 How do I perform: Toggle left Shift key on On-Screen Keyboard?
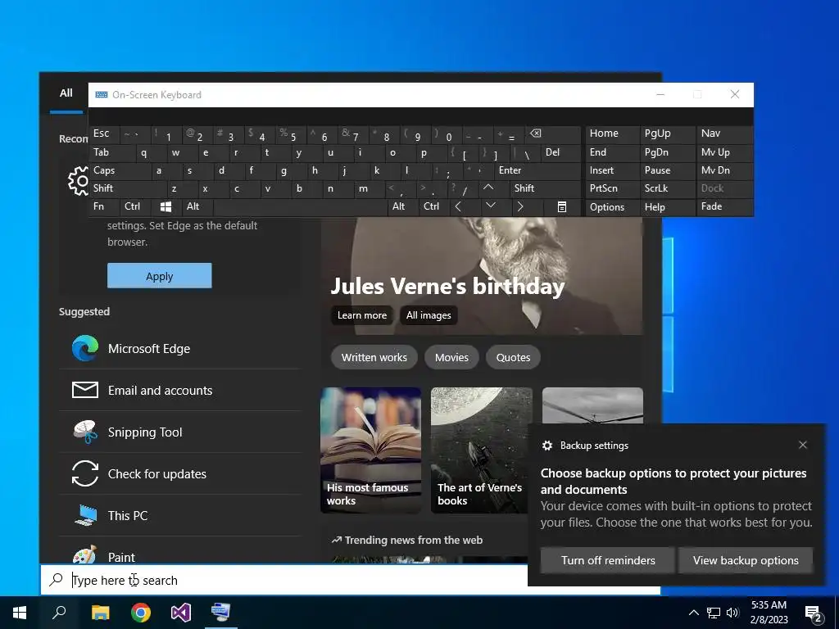(x=129, y=188)
